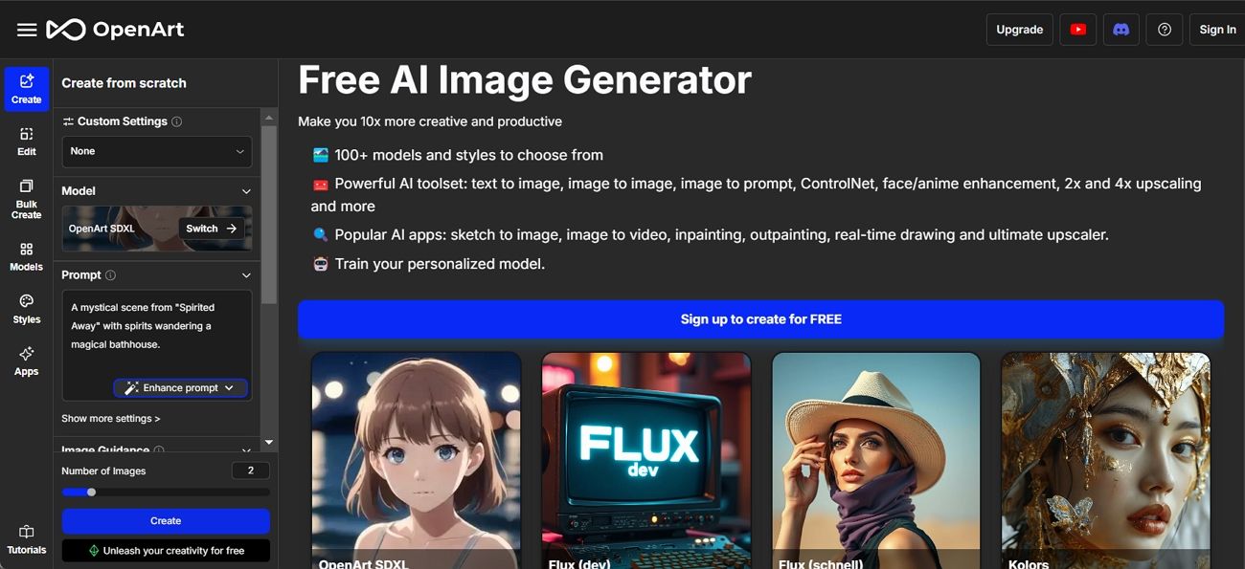Open the Edit tool in the sidebar

[26, 142]
